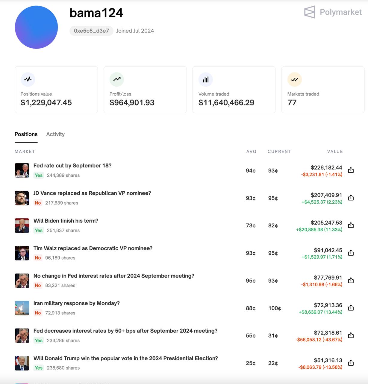Click the Polymarket logo
This screenshot has height=384, width=368.
point(333,12)
